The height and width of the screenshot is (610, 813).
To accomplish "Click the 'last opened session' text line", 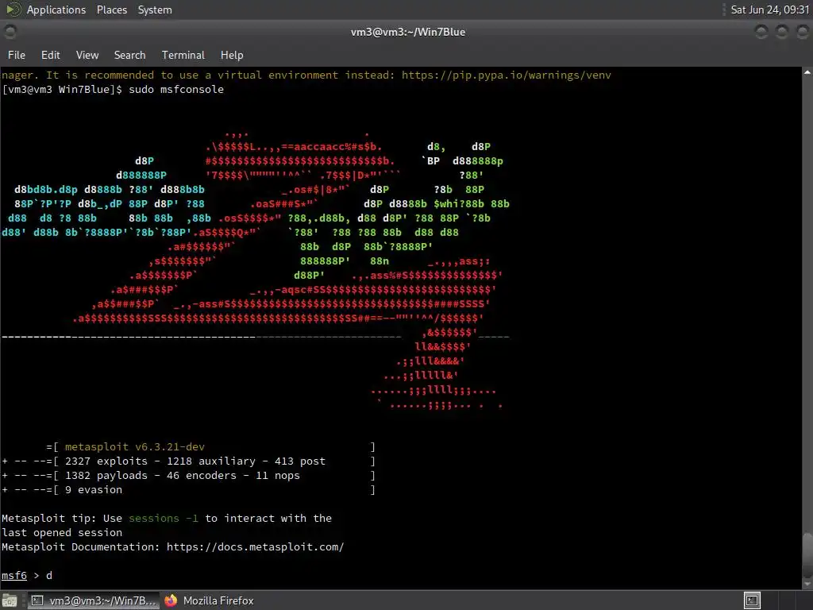I will pyautogui.click(x=62, y=533).
